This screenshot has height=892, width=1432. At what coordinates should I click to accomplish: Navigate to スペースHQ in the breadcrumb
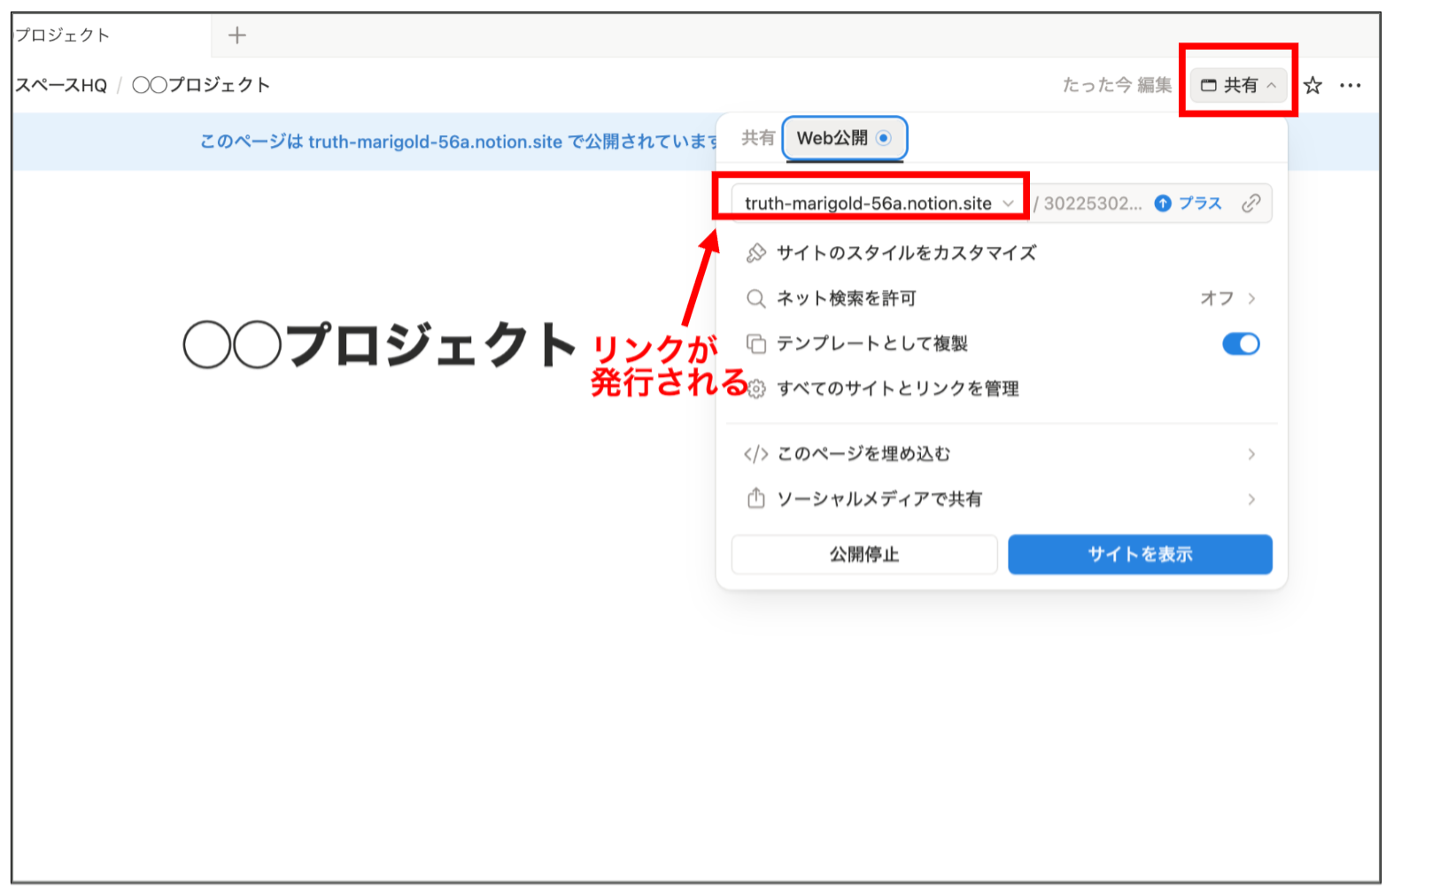[x=60, y=85]
